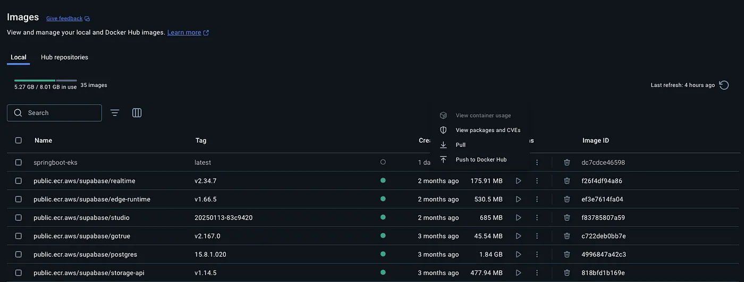Check the supabase/storage-api row checkbox

tap(19, 273)
